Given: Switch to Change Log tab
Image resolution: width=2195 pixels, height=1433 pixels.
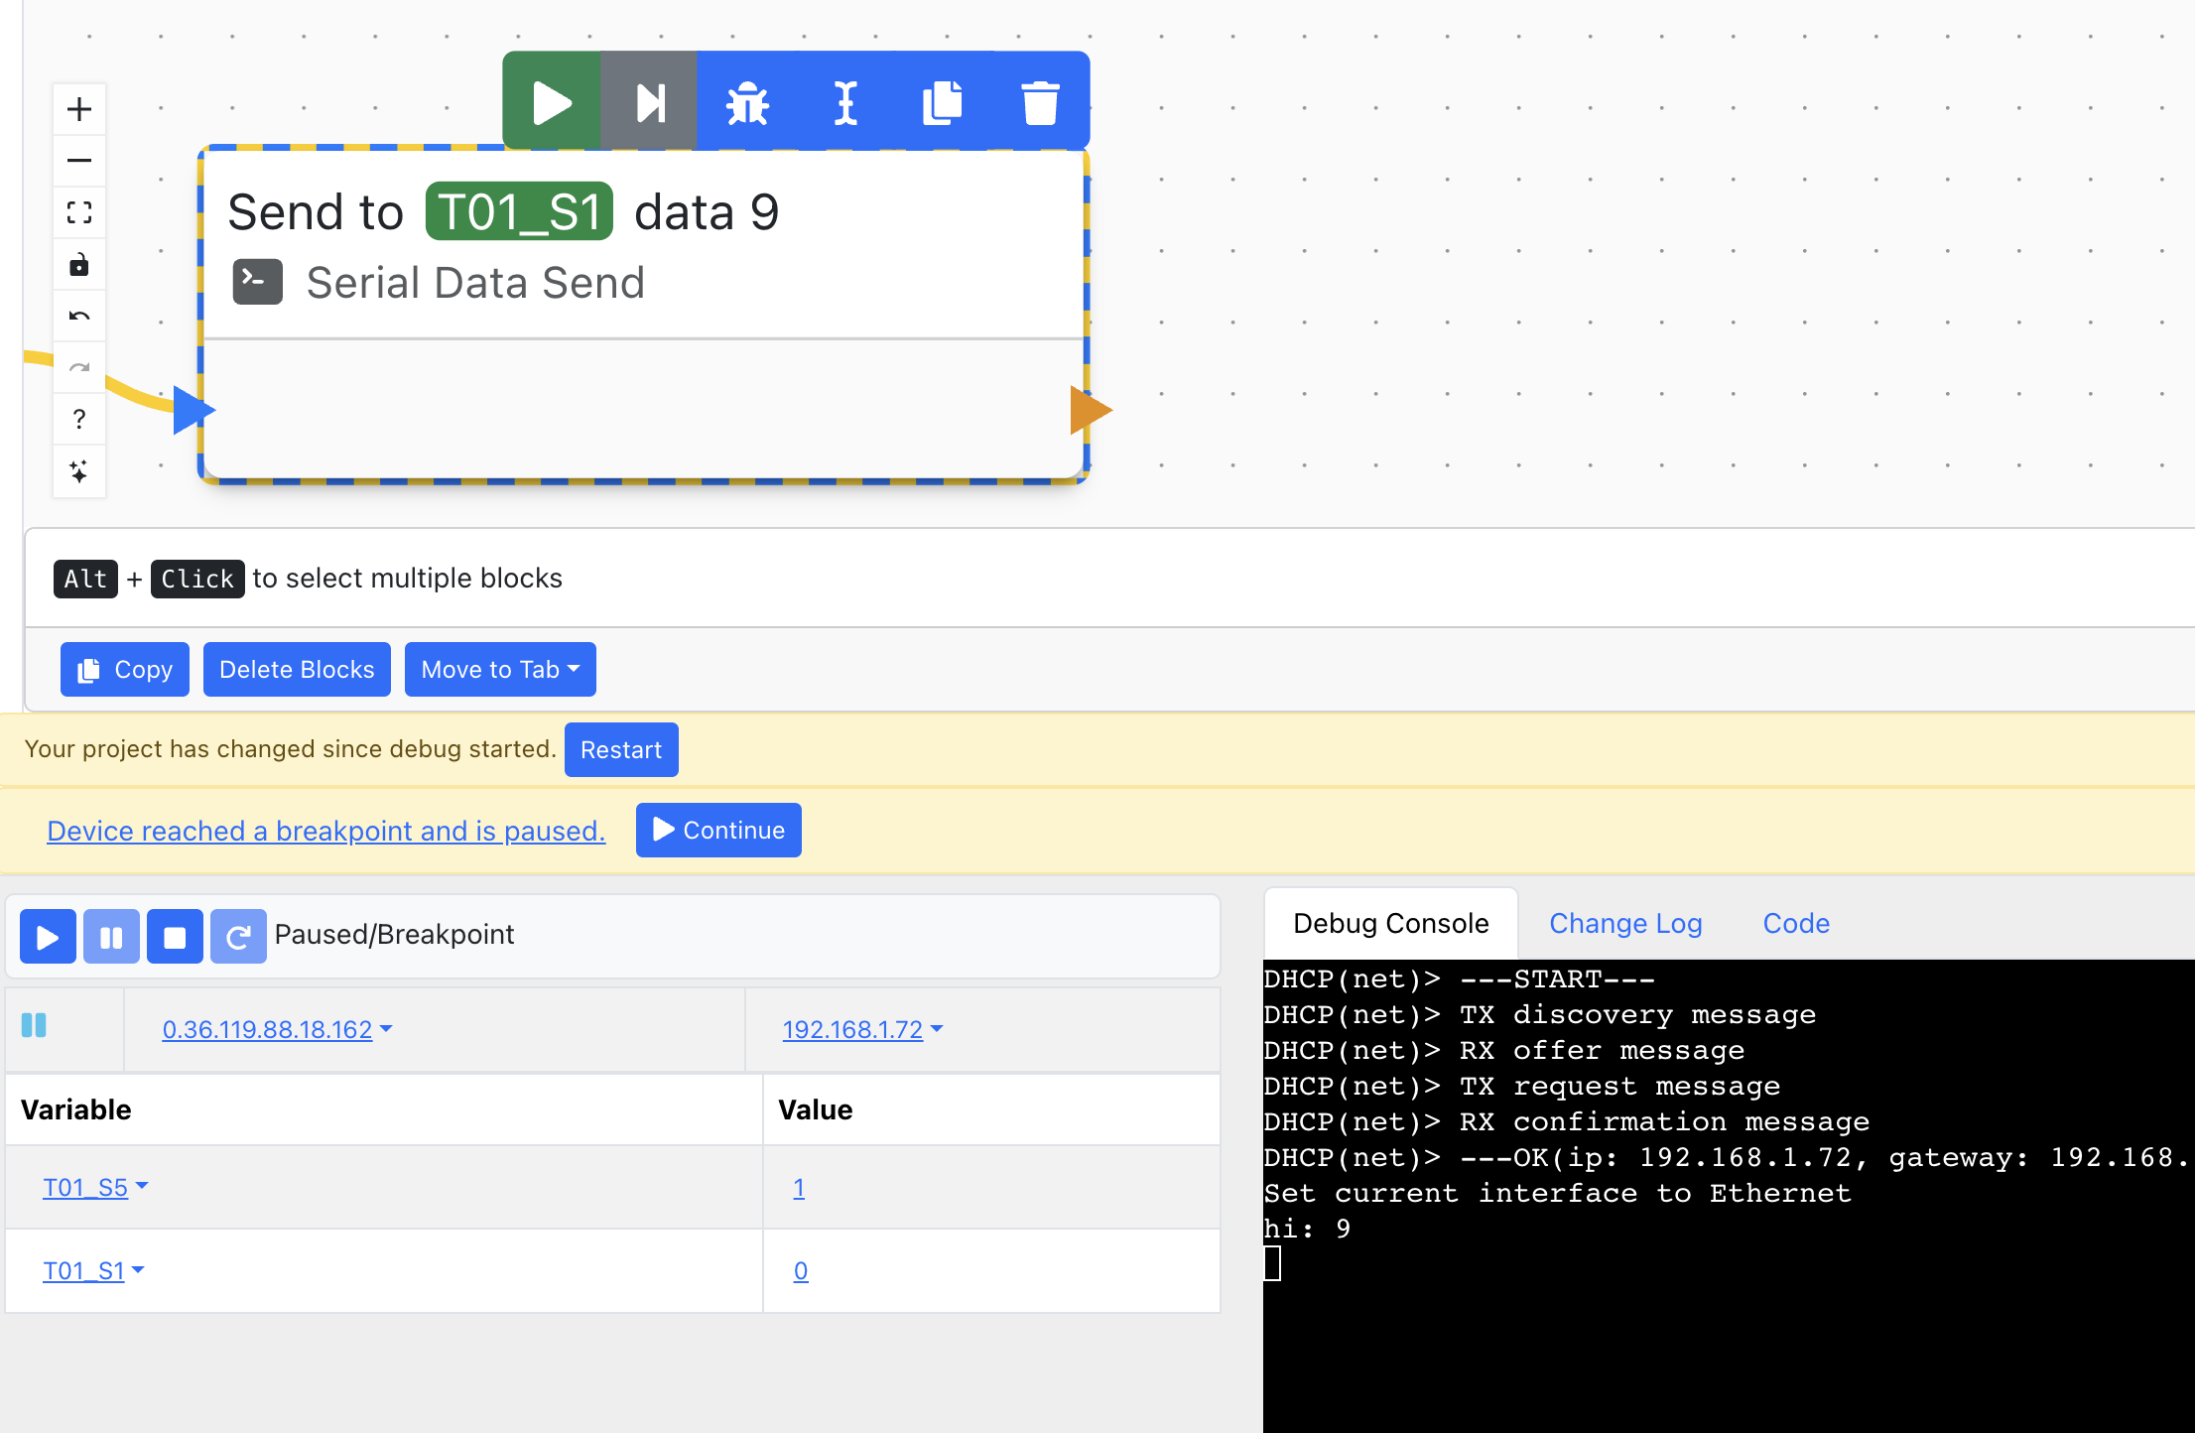Looking at the screenshot, I should pos(1625,923).
